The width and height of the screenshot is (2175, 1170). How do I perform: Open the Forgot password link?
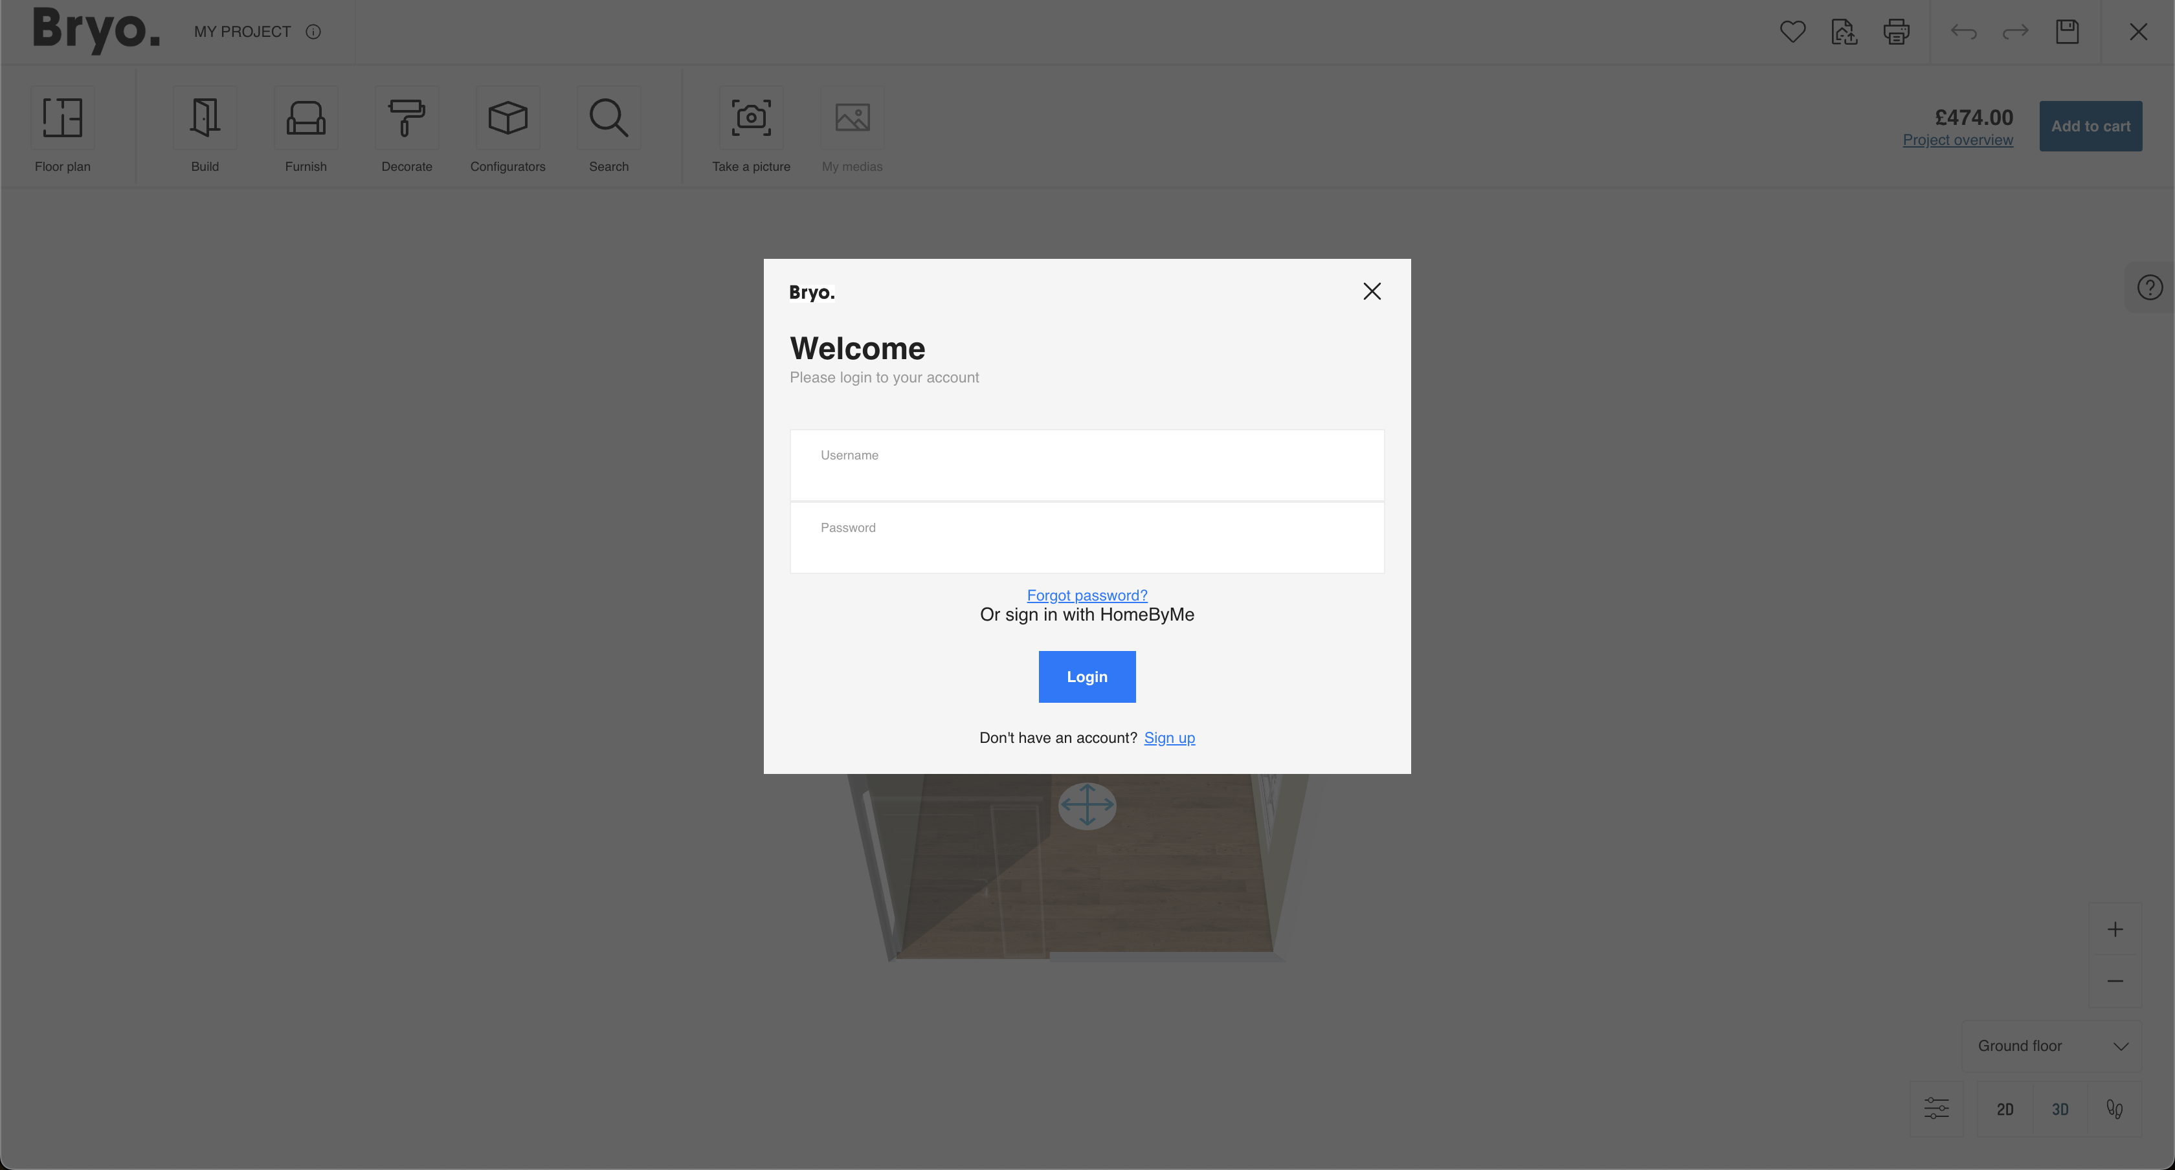point(1087,595)
